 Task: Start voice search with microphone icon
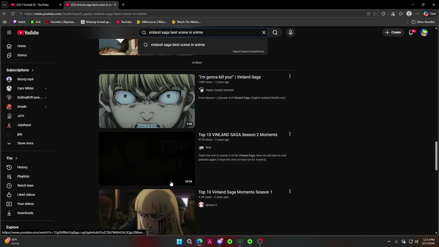[x=290, y=32]
